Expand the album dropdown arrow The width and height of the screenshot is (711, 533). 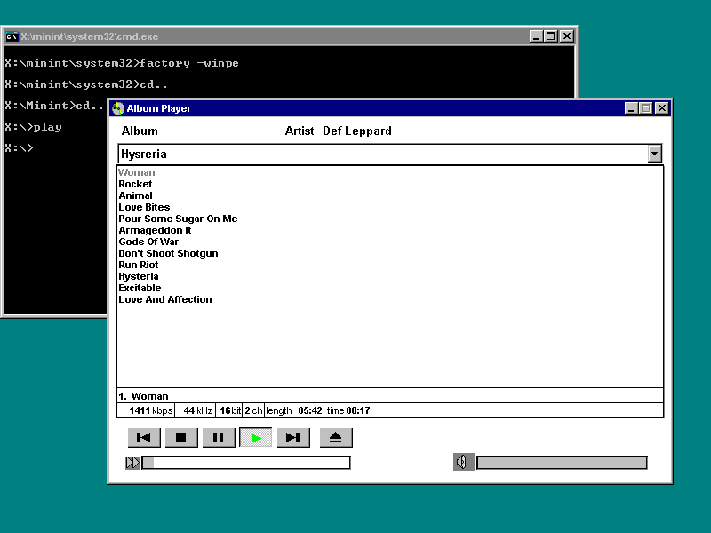pyautogui.click(x=654, y=154)
